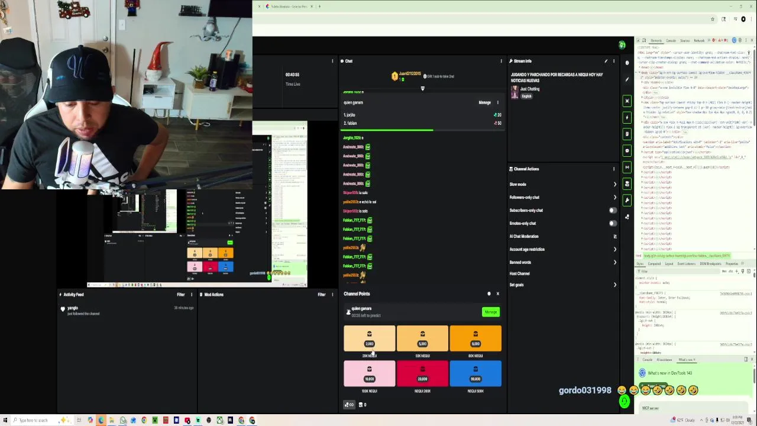The image size is (757, 426).
Task: Switch to Computed tab in DevTools styles
Action: point(655,264)
